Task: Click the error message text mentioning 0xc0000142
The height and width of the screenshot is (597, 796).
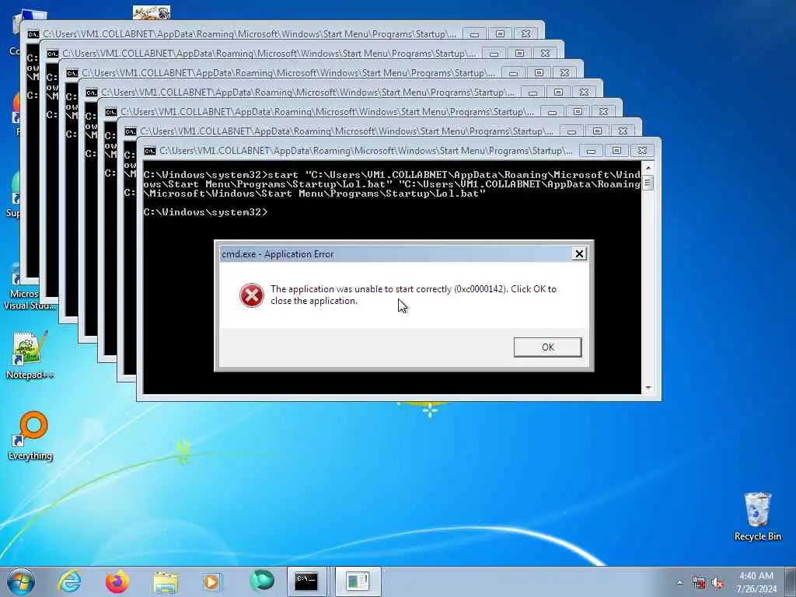Action: (x=414, y=295)
